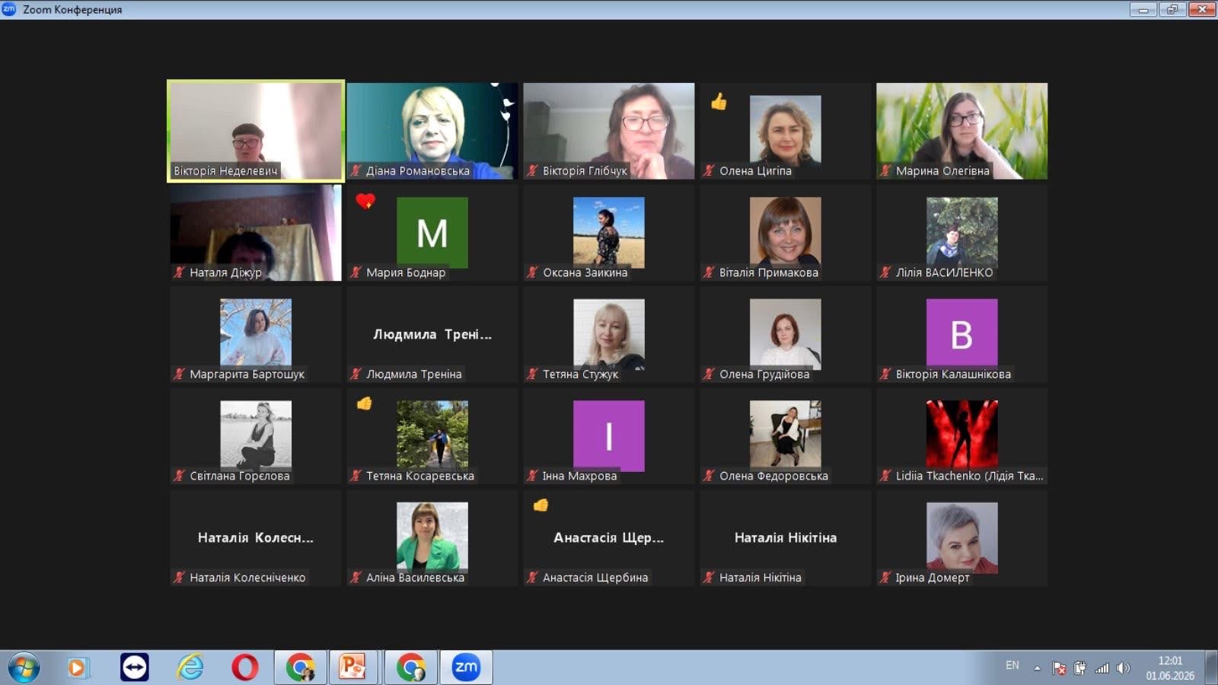1218x685 pixels.
Task: Launch Opera browser from taskbar
Action: [244, 667]
